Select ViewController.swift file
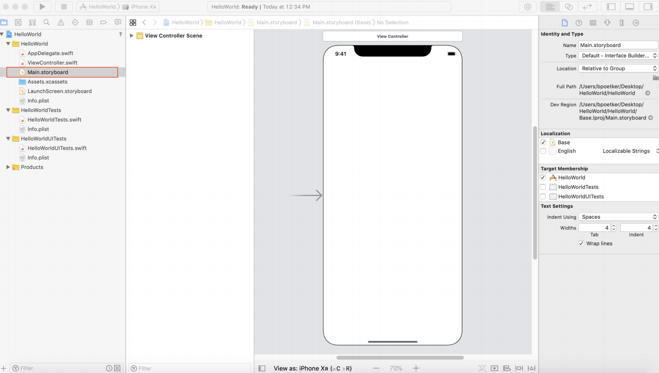Viewport: 659px width, 373px height. point(52,63)
